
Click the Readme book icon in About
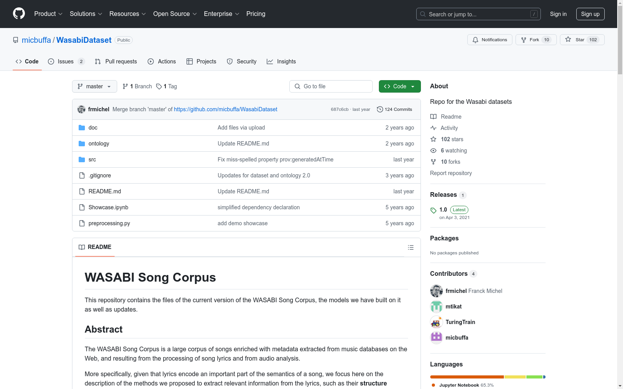433,117
